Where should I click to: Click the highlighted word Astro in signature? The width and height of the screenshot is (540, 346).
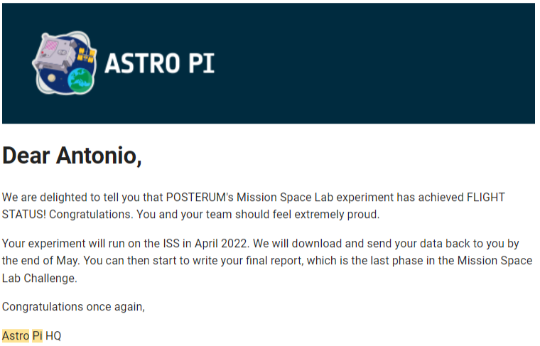[x=16, y=335]
